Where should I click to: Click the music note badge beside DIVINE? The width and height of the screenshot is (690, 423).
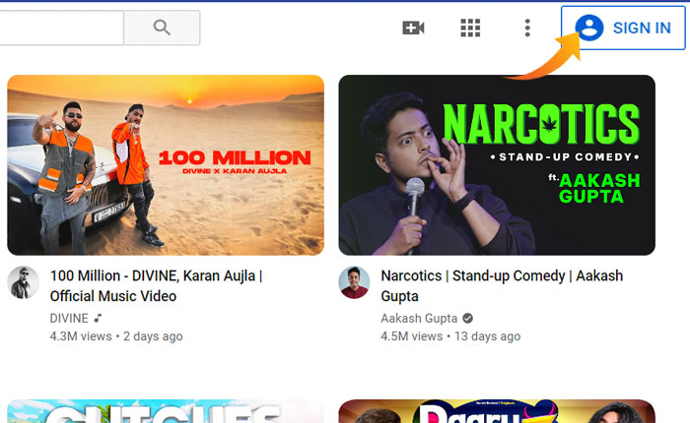99,318
